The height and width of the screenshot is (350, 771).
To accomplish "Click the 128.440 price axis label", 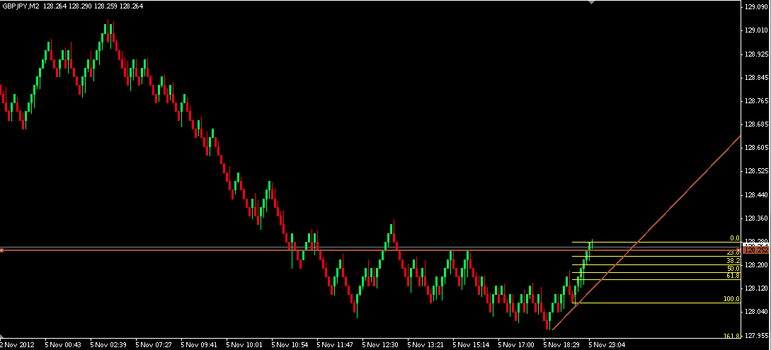I will [x=758, y=195].
